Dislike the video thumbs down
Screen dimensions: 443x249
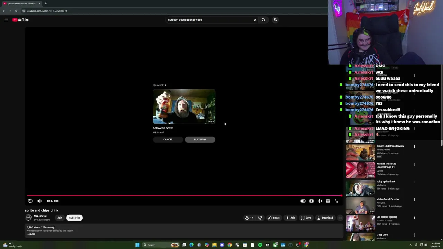[x=260, y=218]
